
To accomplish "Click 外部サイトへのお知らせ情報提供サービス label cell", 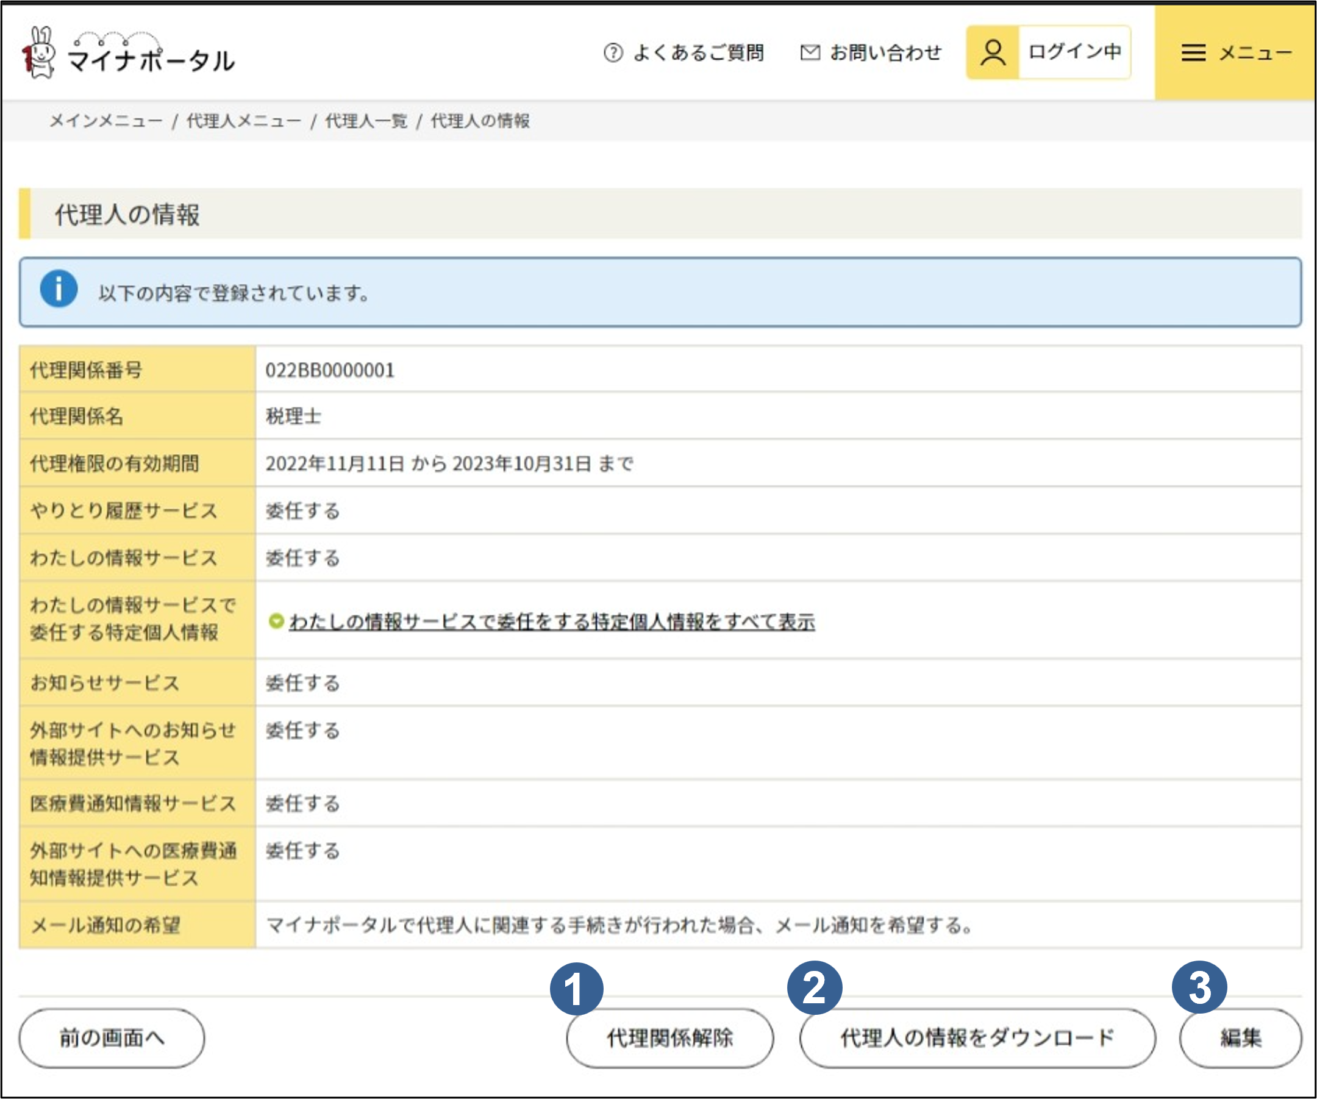I will (x=137, y=743).
